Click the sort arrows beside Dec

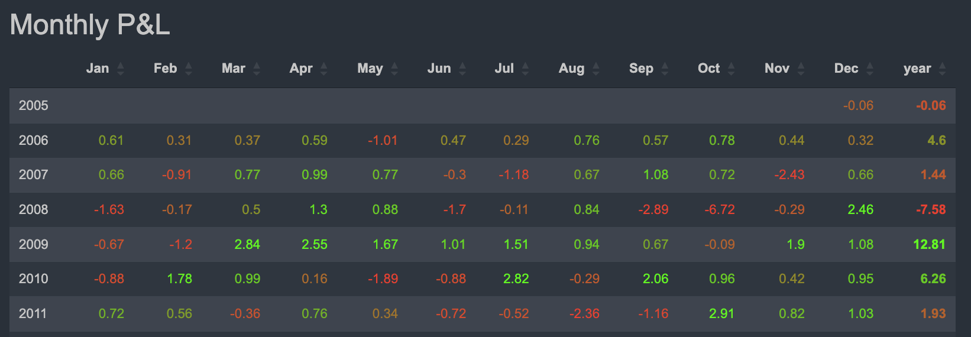[x=870, y=69]
